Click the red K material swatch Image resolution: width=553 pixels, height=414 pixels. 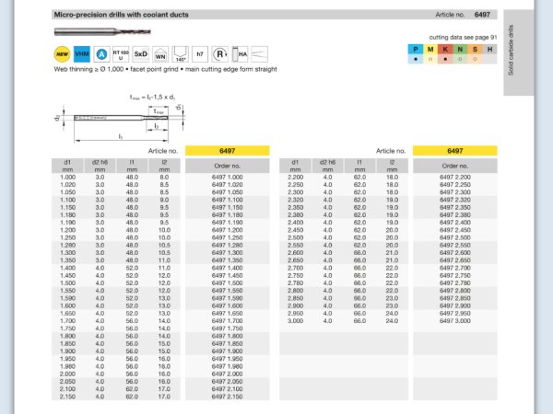click(x=449, y=47)
